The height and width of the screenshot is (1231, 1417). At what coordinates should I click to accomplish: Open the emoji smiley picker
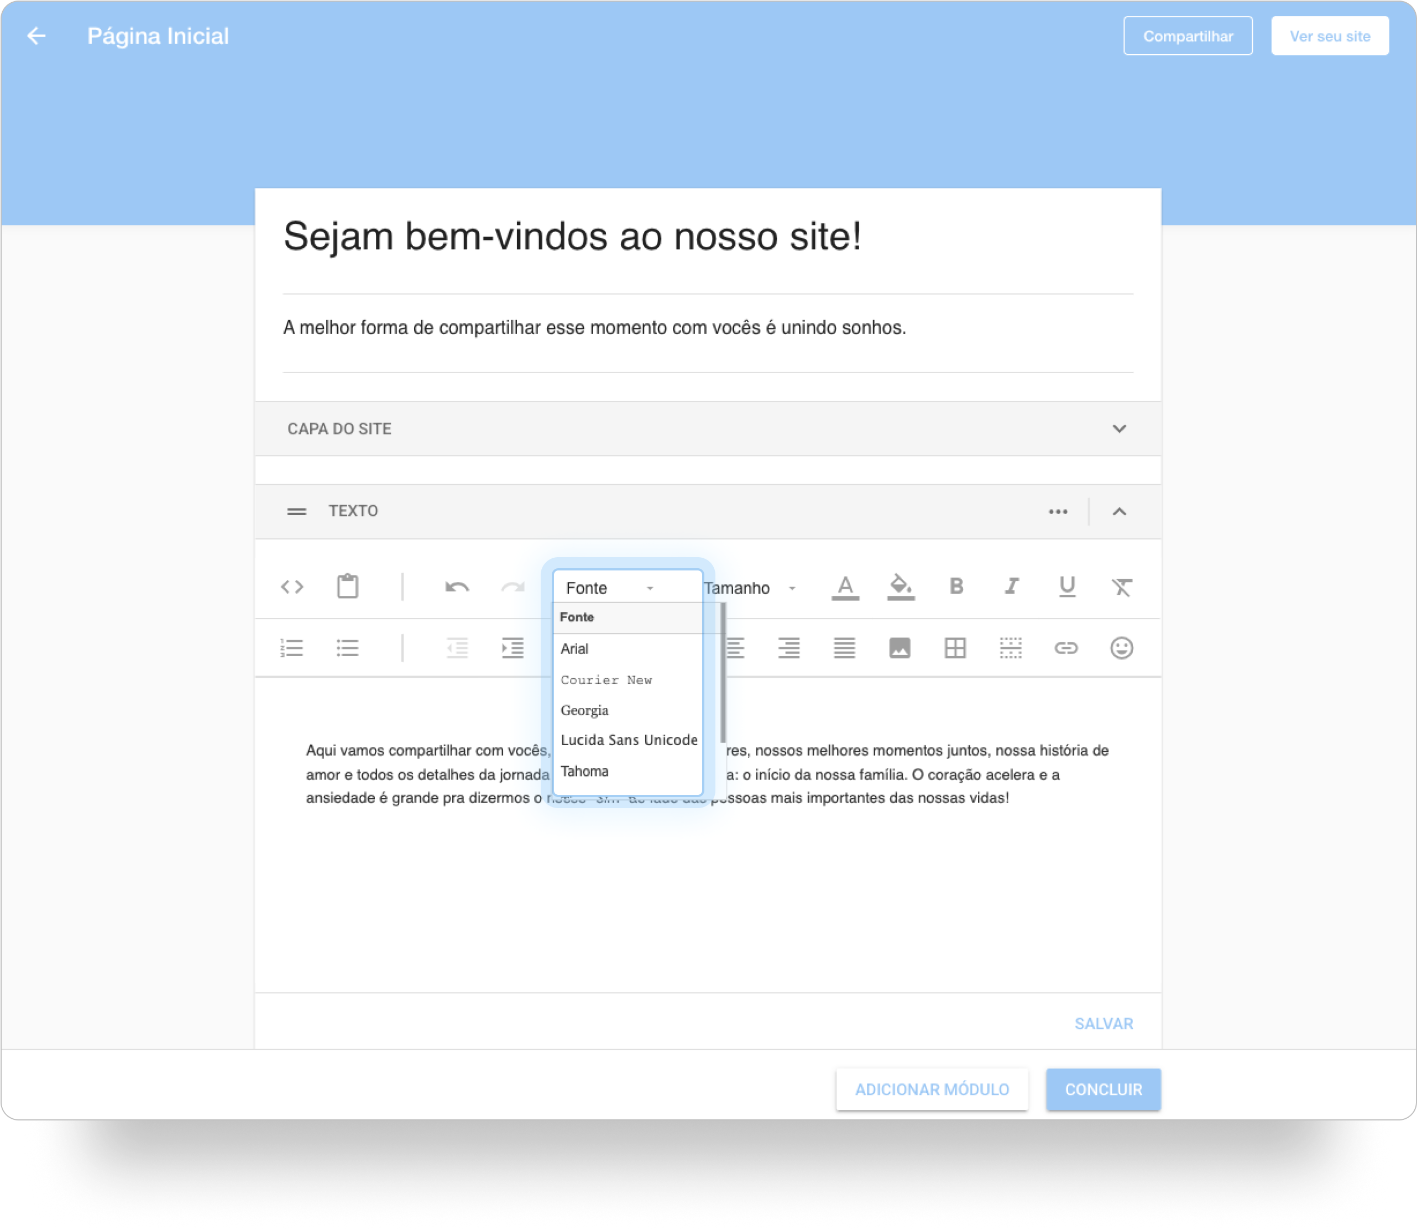(x=1122, y=648)
